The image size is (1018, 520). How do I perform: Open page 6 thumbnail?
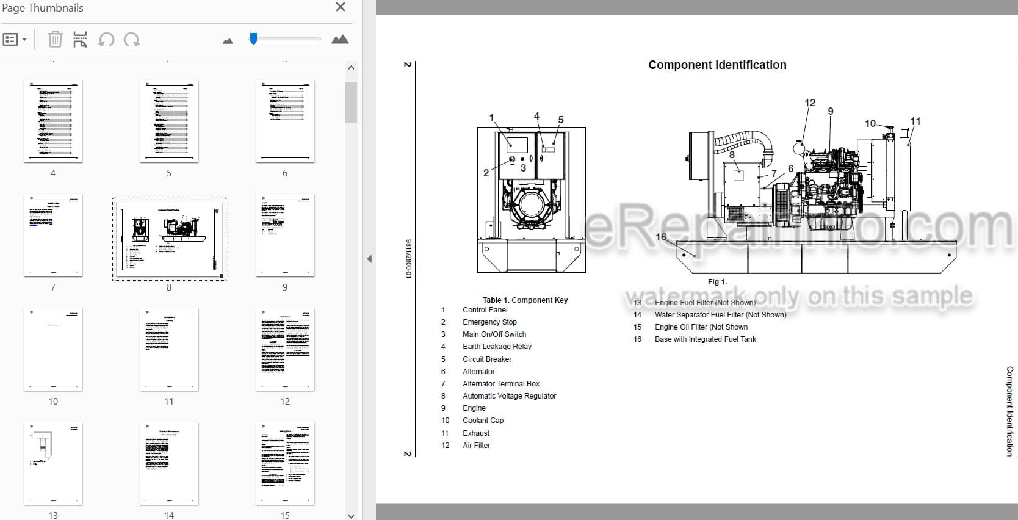click(x=285, y=121)
